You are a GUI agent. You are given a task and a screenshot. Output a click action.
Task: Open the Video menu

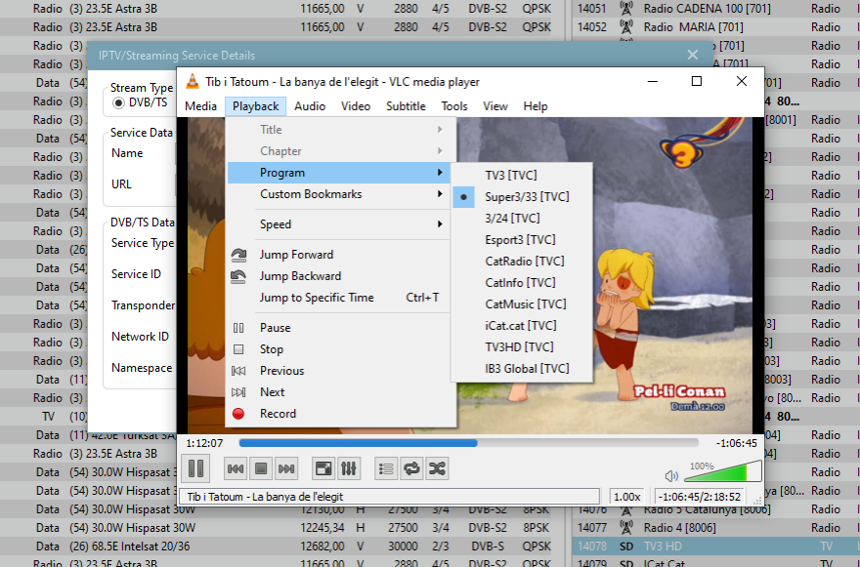pyautogui.click(x=356, y=106)
